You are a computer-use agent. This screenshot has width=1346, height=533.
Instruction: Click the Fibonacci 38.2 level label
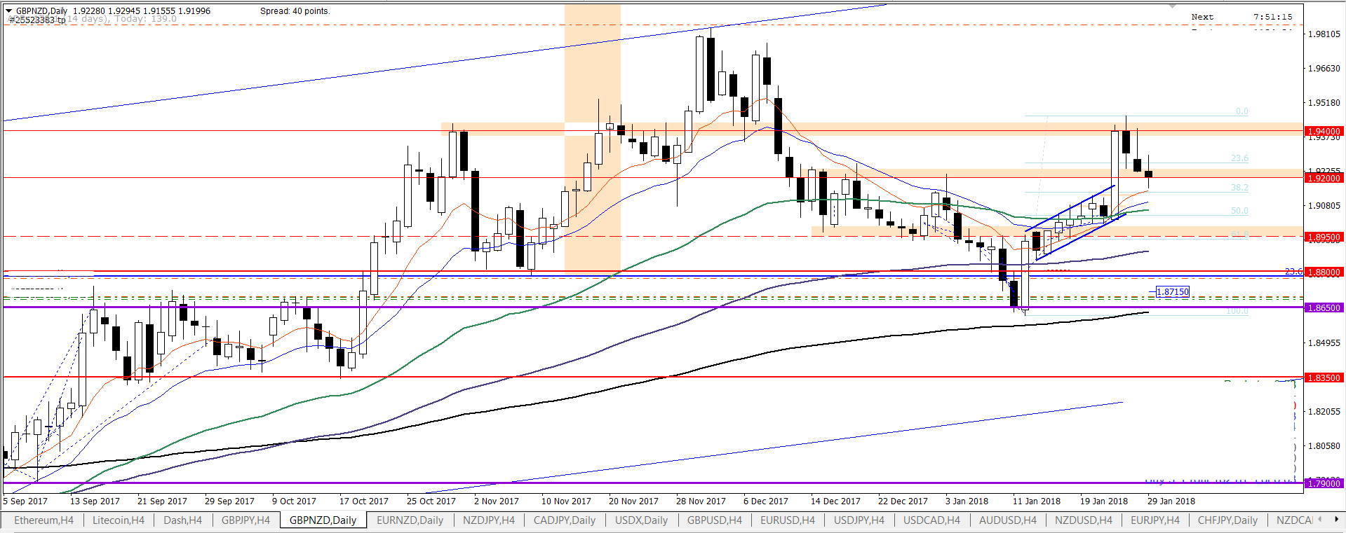pyautogui.click(x=1239, y=188)
